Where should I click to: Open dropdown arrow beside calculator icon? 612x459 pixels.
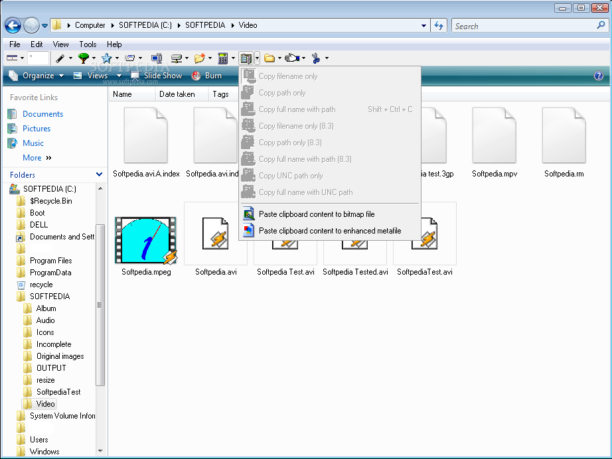tap(233, 58)
